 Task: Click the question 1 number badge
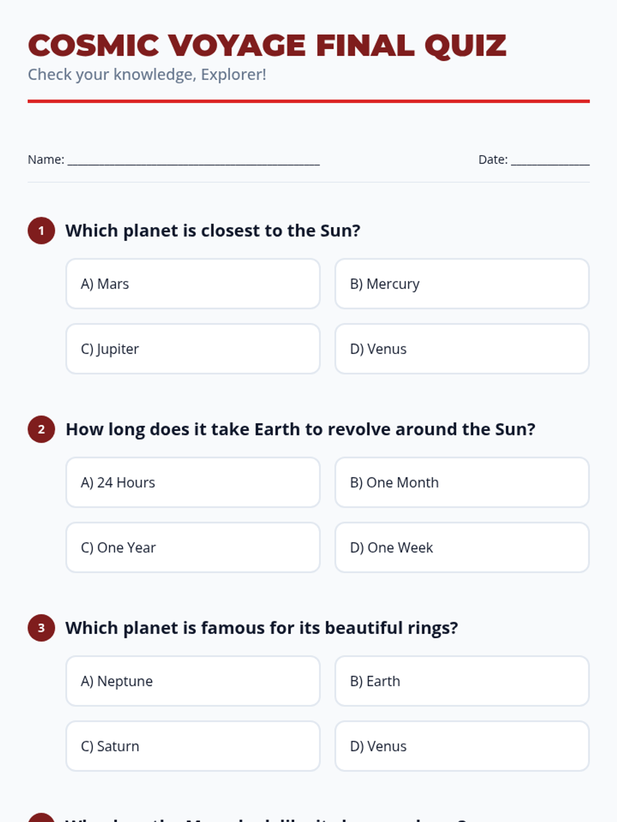(41, 231)
